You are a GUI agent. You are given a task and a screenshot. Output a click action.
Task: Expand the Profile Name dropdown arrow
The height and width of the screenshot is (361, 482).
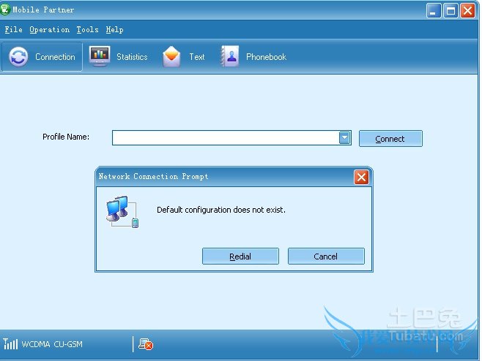(344, 137)
